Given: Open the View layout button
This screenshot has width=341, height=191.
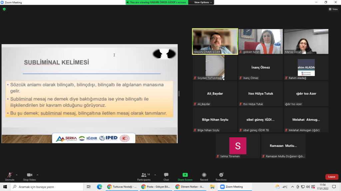Looking at the screenshot, I should click(x=333, y=9).
